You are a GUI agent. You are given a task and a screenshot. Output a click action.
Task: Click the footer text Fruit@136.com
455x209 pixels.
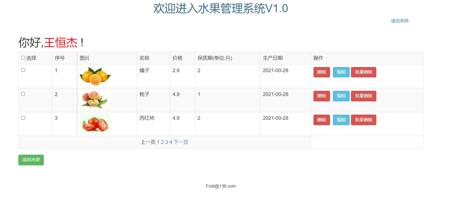click(221, 186)
